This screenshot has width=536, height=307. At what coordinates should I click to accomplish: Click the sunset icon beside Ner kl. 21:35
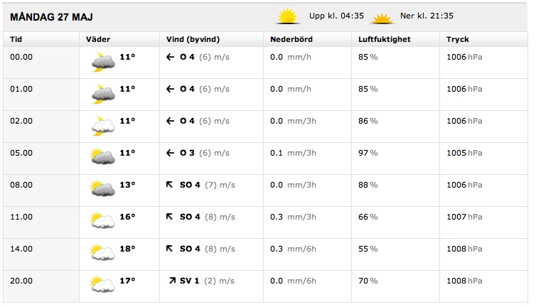(382, 18)
